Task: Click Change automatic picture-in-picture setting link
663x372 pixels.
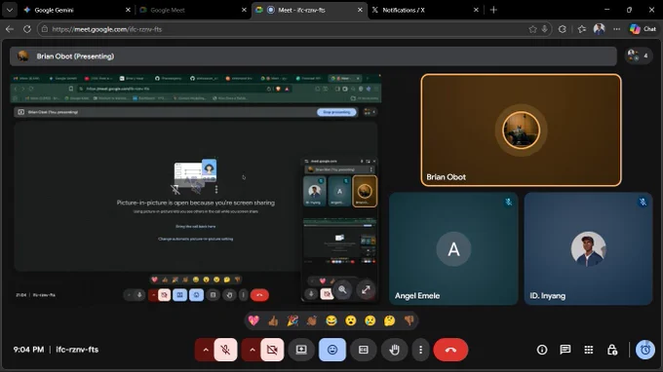Action: (195, 239)
